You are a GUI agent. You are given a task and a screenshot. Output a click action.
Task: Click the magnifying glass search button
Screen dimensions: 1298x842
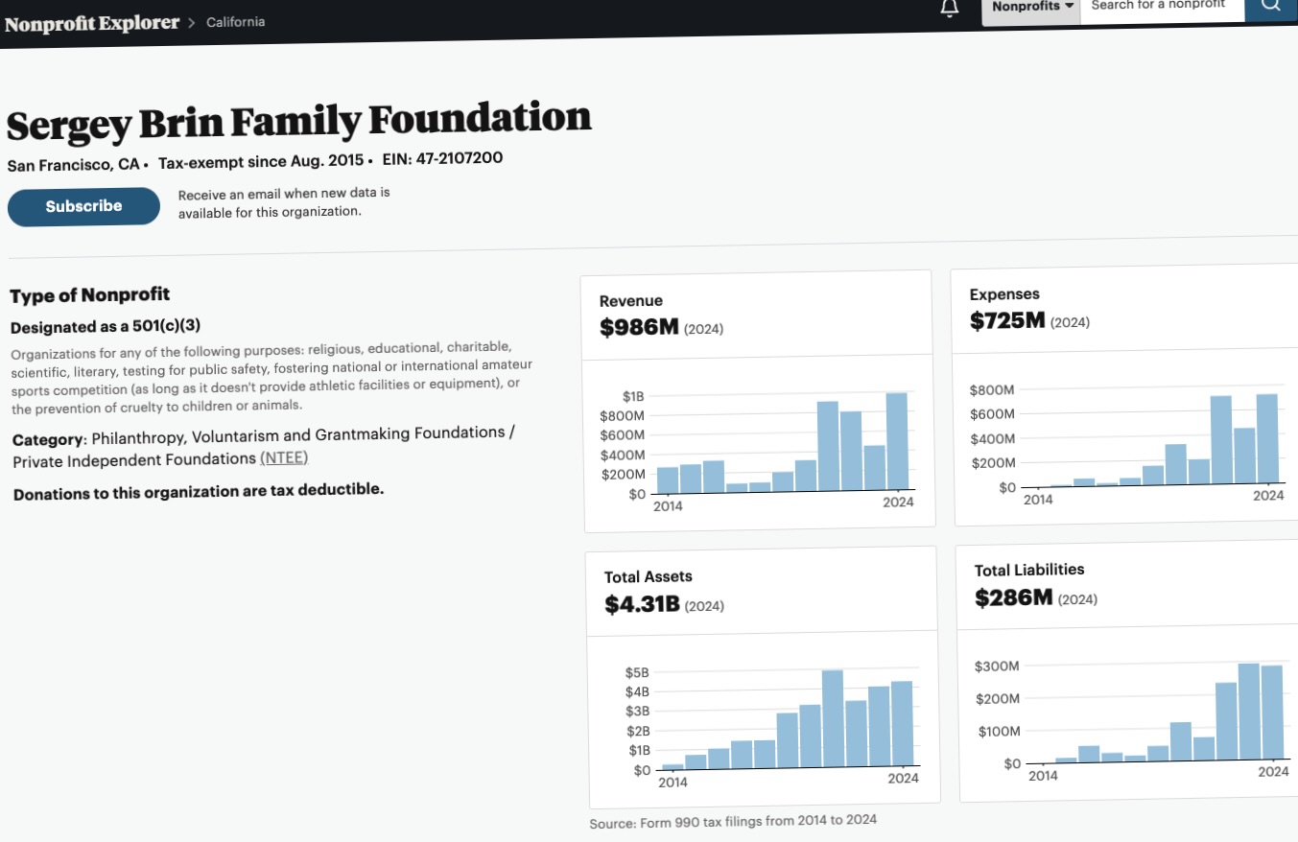(1271, 5)
